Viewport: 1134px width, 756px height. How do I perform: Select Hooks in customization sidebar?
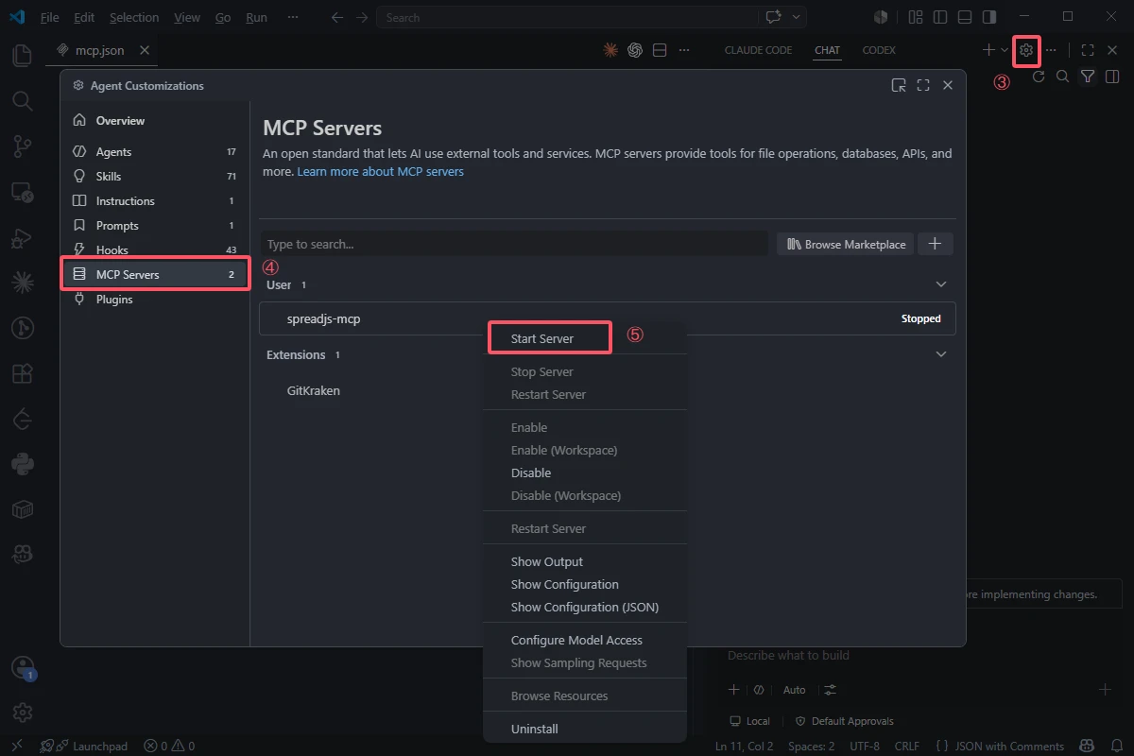coord(155,249)
